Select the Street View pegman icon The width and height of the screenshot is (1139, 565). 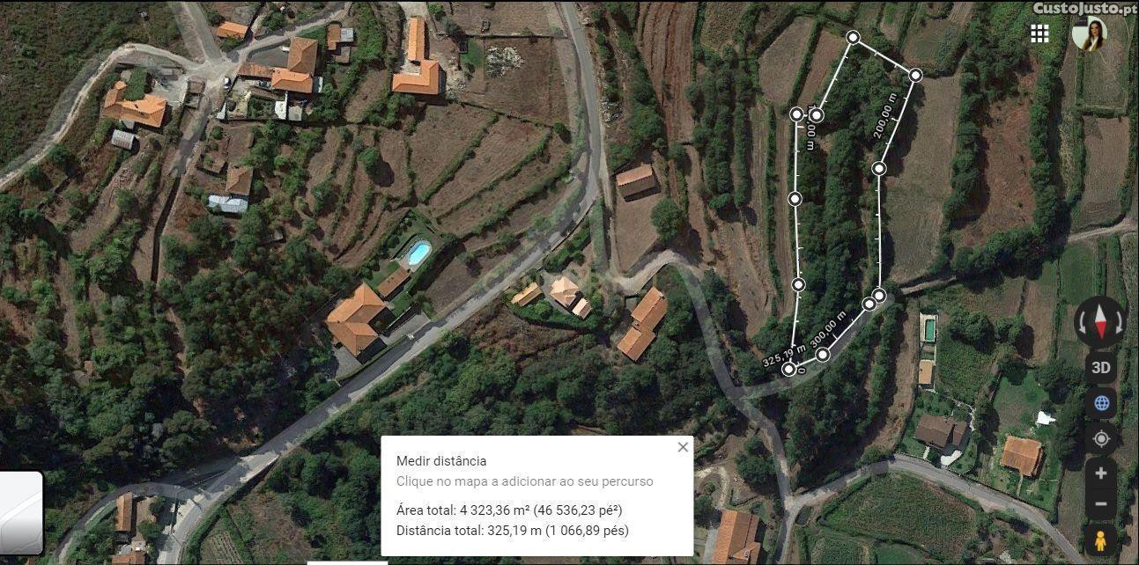tap(1101, 539)
